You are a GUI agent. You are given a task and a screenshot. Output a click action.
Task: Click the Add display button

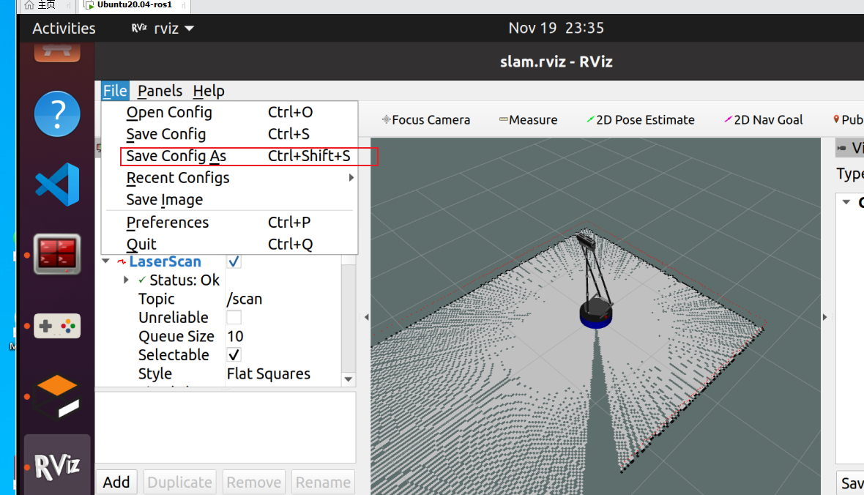pos(116,482)
